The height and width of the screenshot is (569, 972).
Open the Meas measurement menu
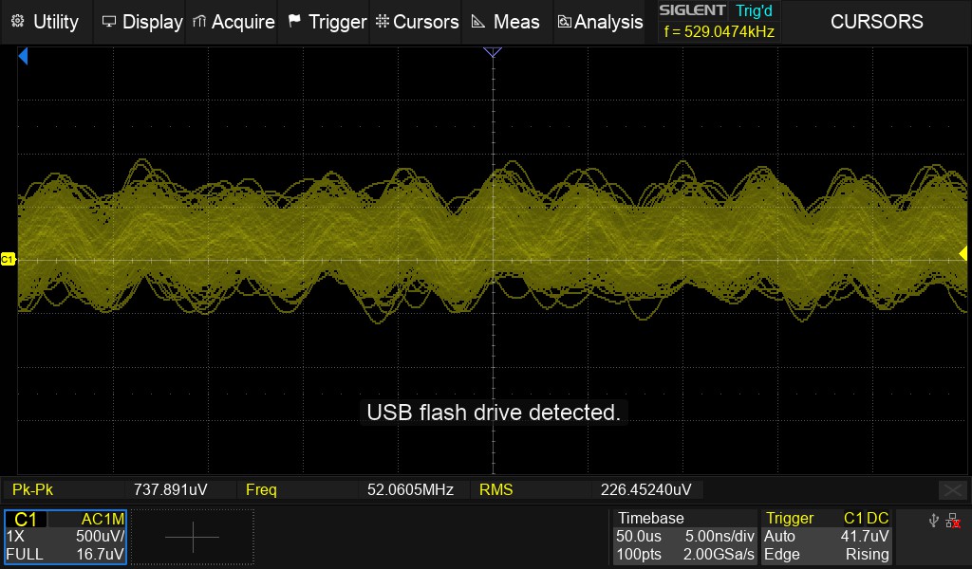click(506, 22)
